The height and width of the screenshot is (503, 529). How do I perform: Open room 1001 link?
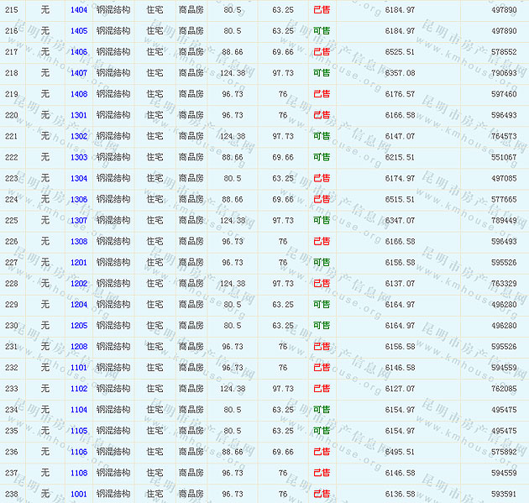coord(78,494)
